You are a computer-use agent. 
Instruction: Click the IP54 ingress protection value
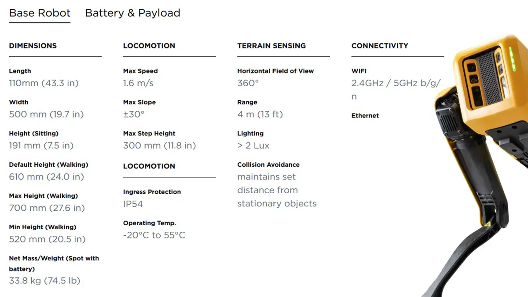point(133,204)
